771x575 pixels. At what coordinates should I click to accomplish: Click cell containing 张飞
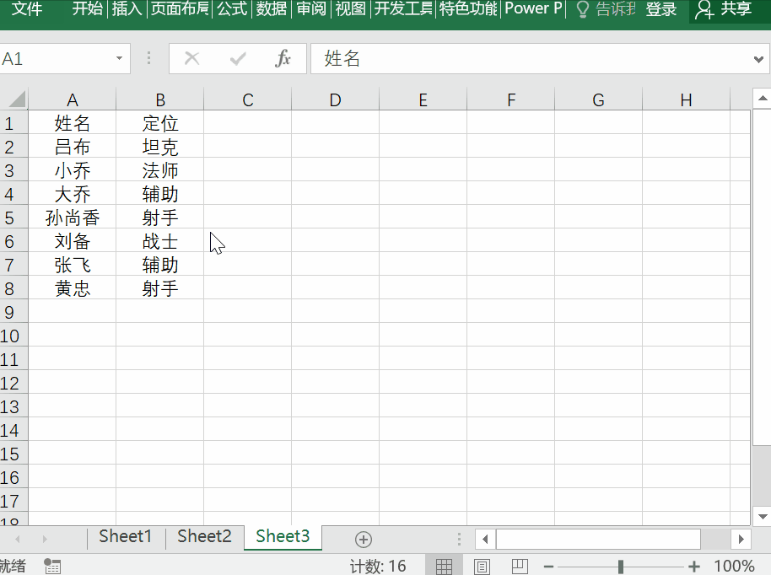(x=73, y=265)
